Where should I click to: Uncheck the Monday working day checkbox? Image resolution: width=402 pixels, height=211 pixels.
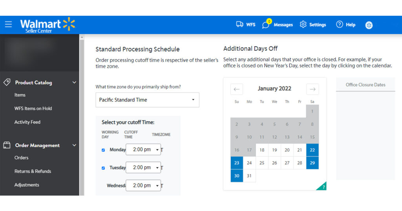[x=103, y=150]
